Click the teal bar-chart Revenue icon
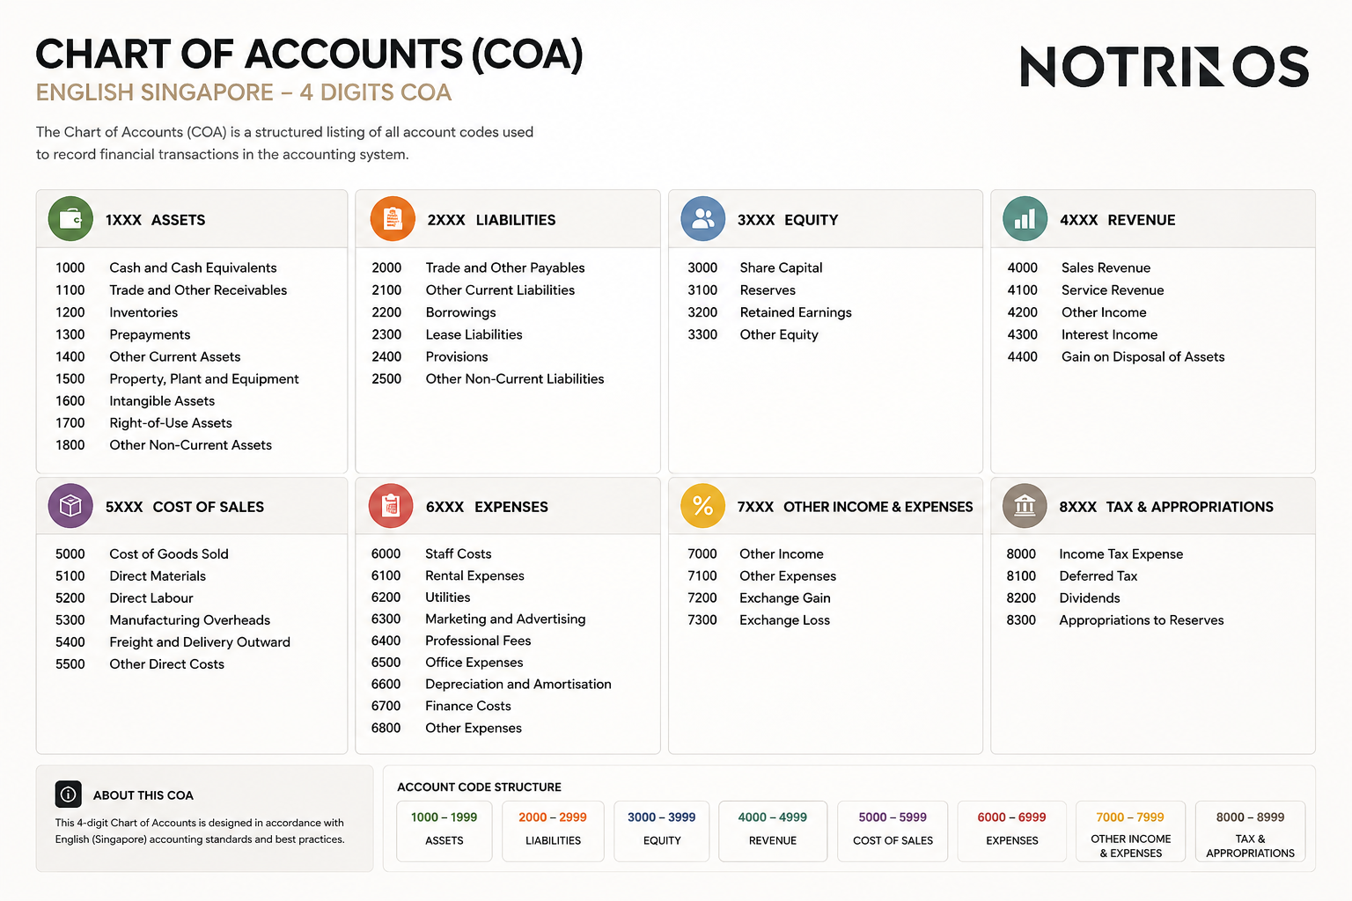This screenshot has height=901, width=1352. [x=1025, y=219]
